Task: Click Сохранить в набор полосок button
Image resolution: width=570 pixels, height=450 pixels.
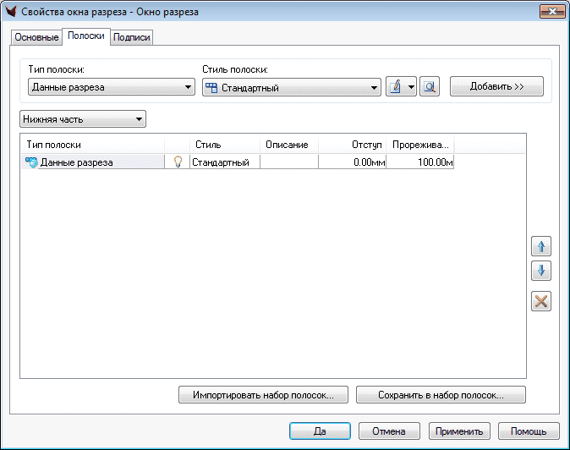Action: (441, 395)
